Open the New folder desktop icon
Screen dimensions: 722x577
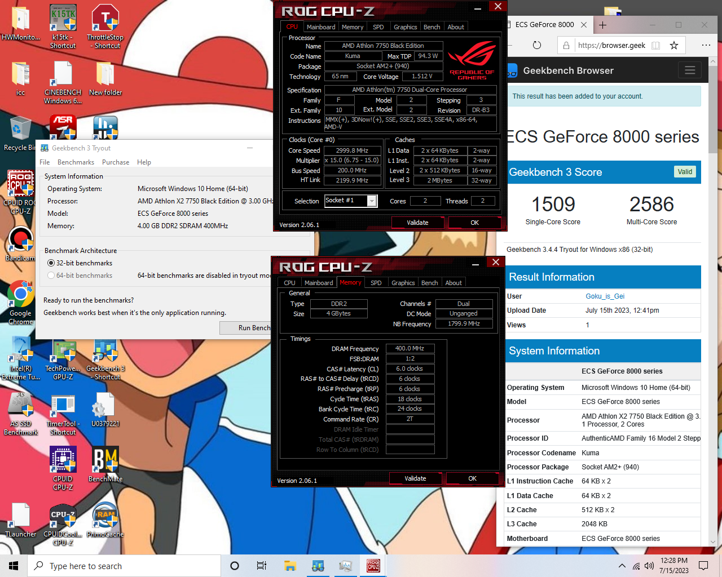(105, 78)
